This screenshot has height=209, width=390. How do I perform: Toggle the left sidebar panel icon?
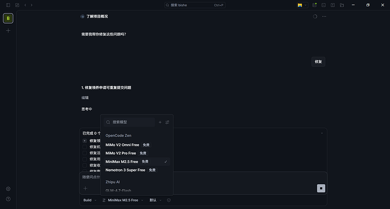pos(8,5)
